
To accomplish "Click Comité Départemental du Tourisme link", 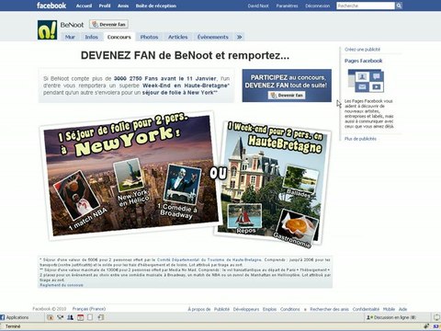I will coord(209,260).
